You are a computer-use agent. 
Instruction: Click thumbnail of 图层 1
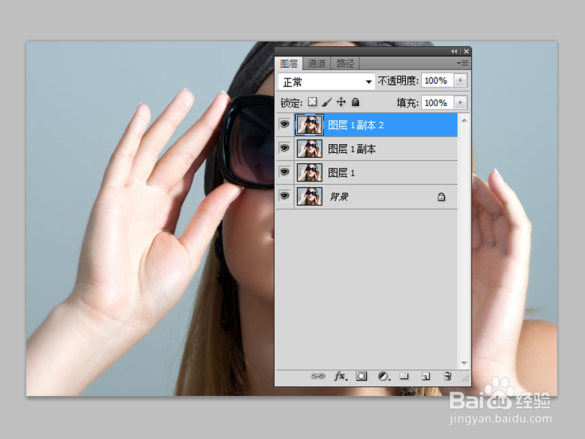click(309, 173)
